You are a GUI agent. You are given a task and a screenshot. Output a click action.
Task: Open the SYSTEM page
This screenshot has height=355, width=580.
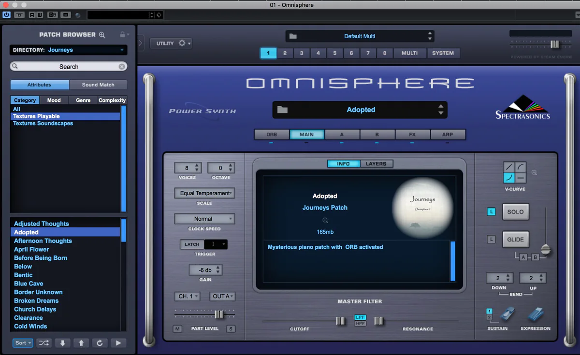443,53
